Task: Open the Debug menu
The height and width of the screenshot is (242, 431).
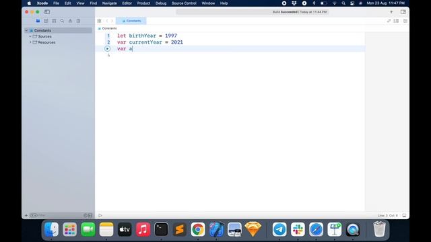Action: click(161, 3)
